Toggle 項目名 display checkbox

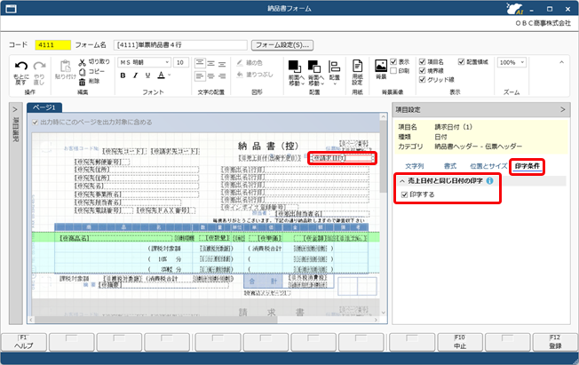click(x=423, y=61)
